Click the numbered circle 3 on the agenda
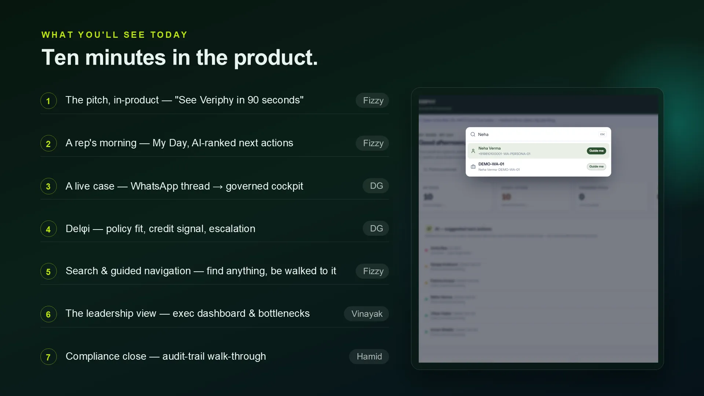 point(48,186)
